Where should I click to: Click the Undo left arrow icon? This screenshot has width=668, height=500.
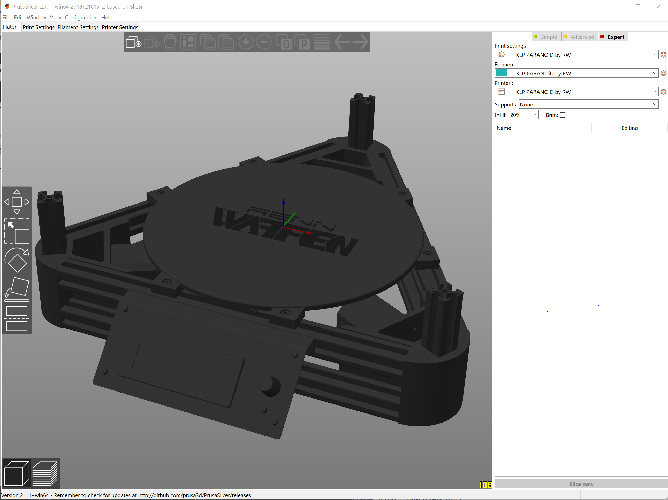(342, 42)
